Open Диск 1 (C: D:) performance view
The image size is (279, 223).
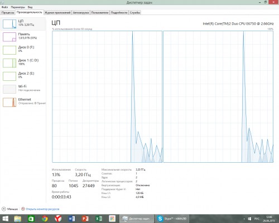pos(23,63)
